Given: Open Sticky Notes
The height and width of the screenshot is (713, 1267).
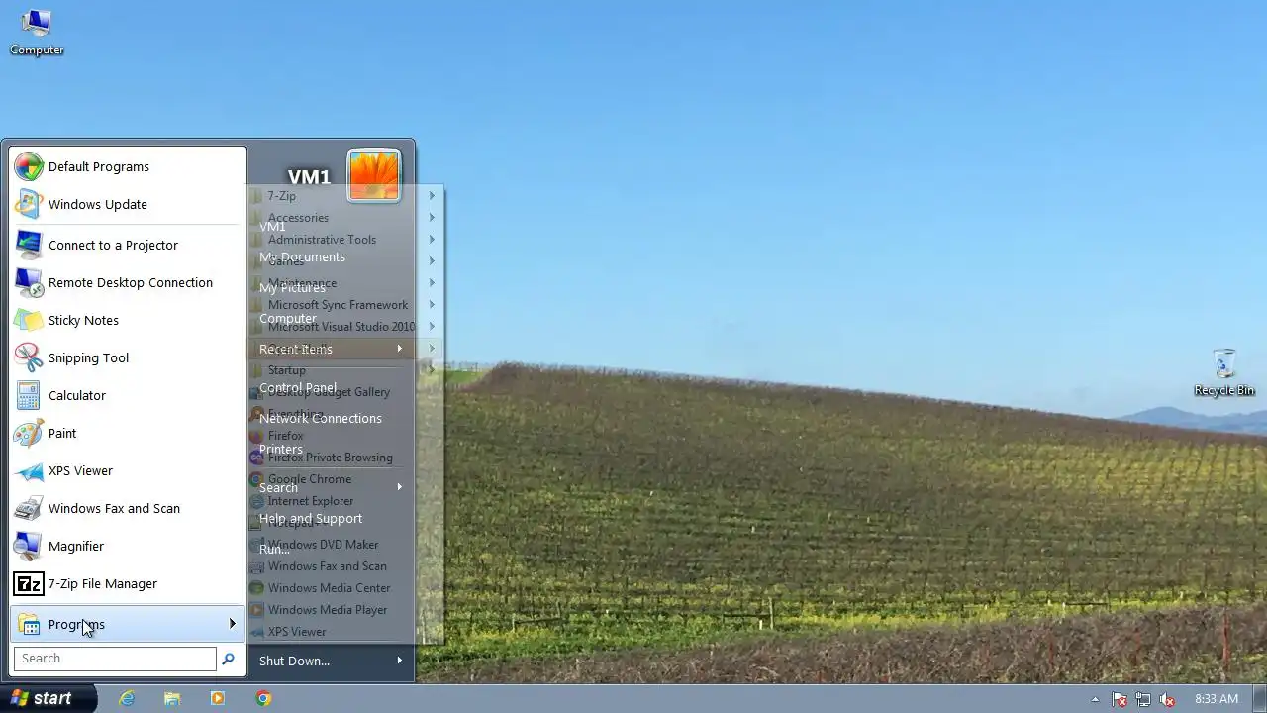Looking at the screenshot, I should coord(128,320).
